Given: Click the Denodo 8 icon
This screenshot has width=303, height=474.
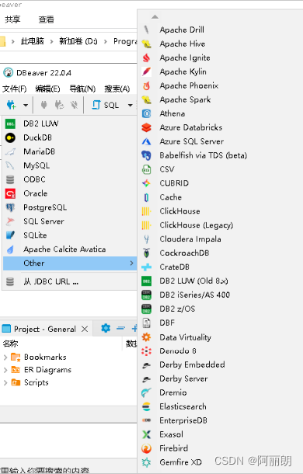Looking at the screenshot, I should (146, 351).
